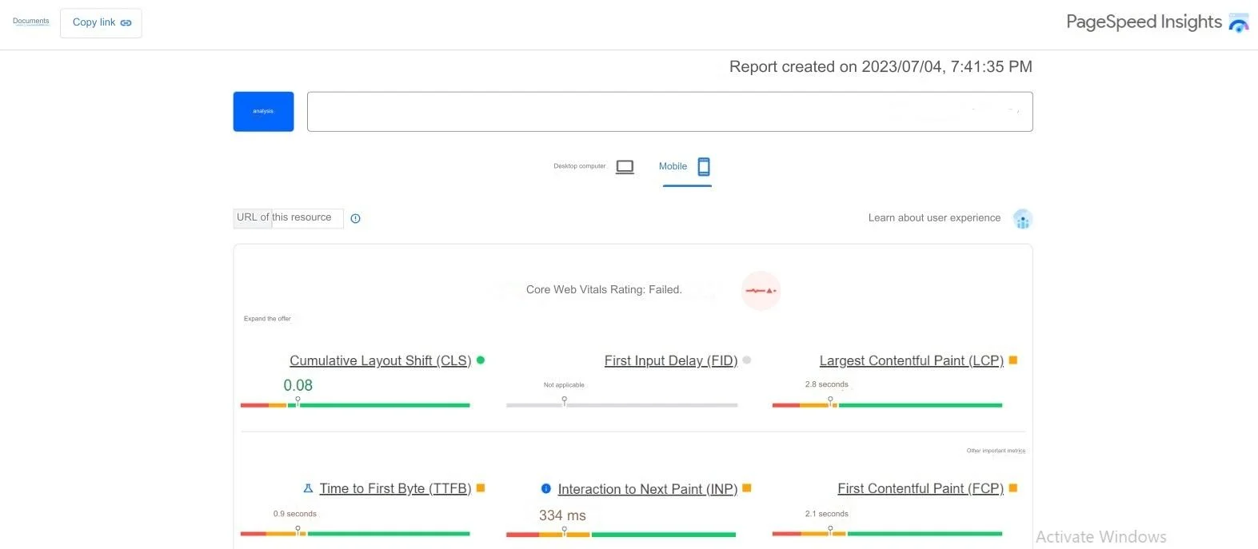Click the chain link icon in Copy link

[x=126, y=22]
